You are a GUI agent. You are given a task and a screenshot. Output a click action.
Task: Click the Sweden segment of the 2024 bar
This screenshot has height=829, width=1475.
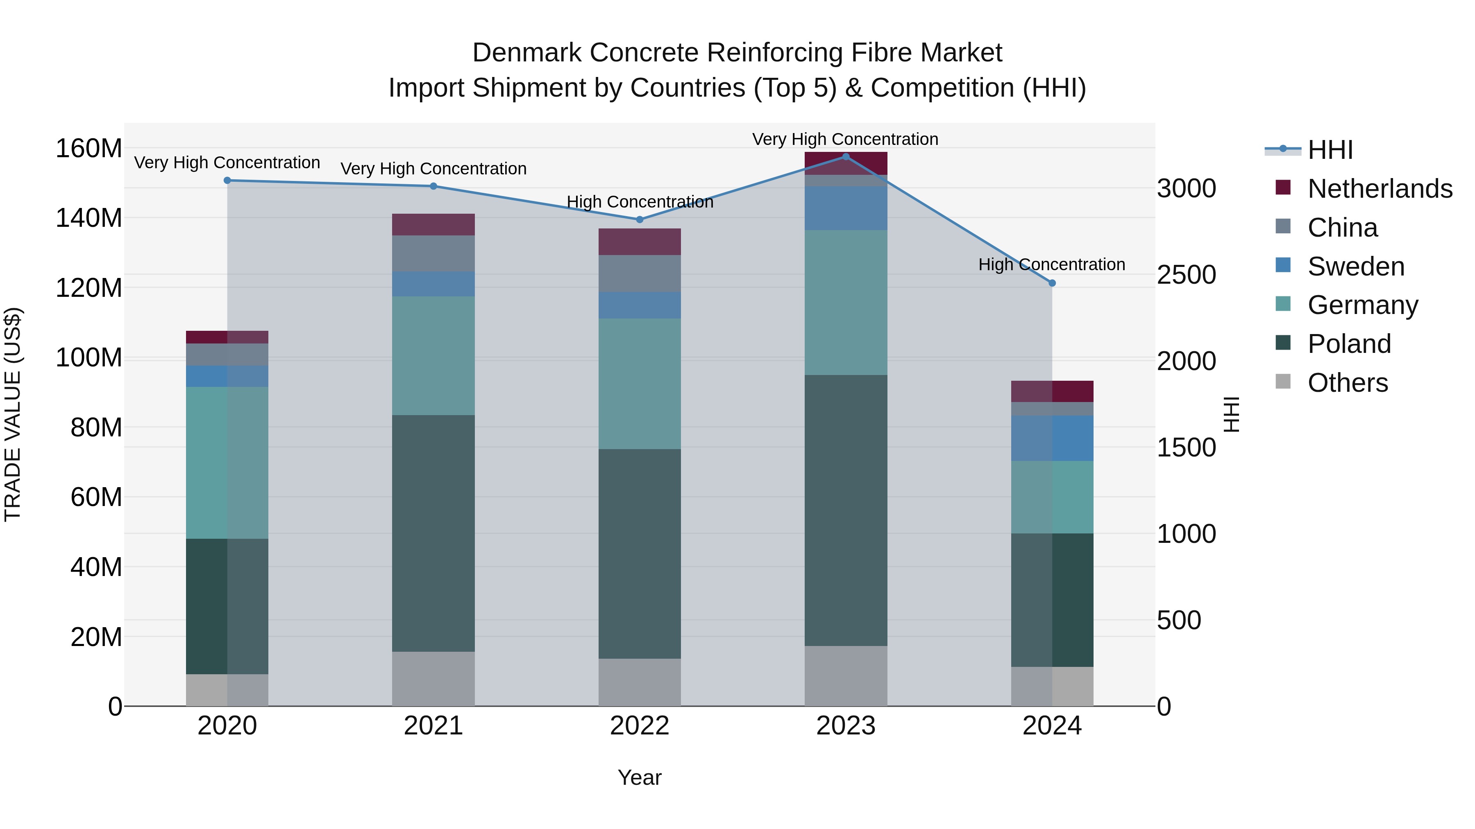[x=1052, y=438]
